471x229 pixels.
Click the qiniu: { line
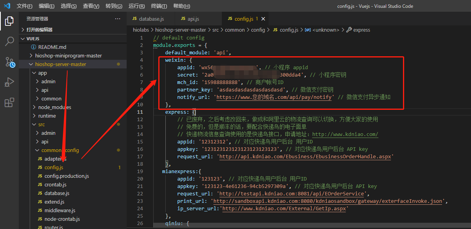pos(177,223)
